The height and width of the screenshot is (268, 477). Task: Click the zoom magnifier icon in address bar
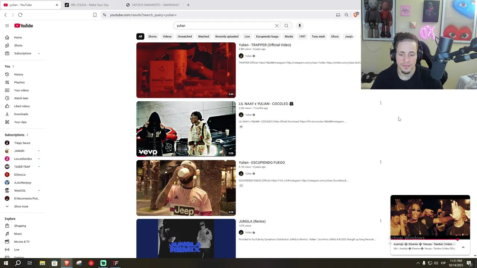click(x=347, y=15)
